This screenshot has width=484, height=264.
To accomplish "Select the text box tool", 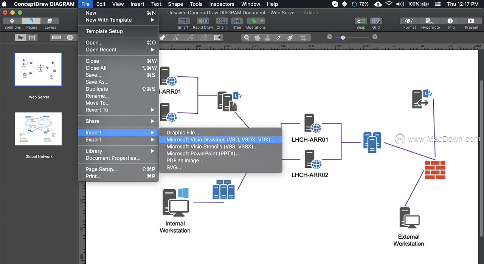I will 32,37.
